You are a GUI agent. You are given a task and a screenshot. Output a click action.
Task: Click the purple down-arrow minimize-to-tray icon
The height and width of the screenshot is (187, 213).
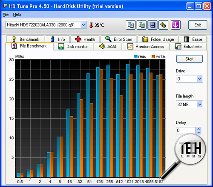tap(176, 25)
